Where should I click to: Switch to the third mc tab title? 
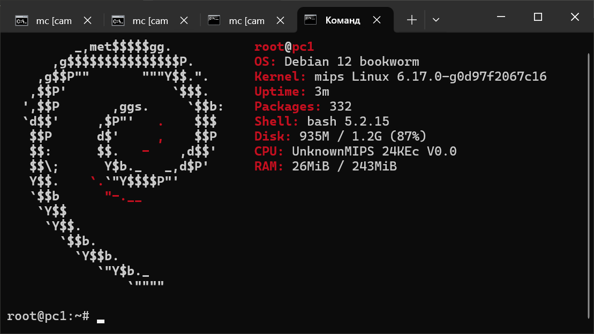(246, 21)
